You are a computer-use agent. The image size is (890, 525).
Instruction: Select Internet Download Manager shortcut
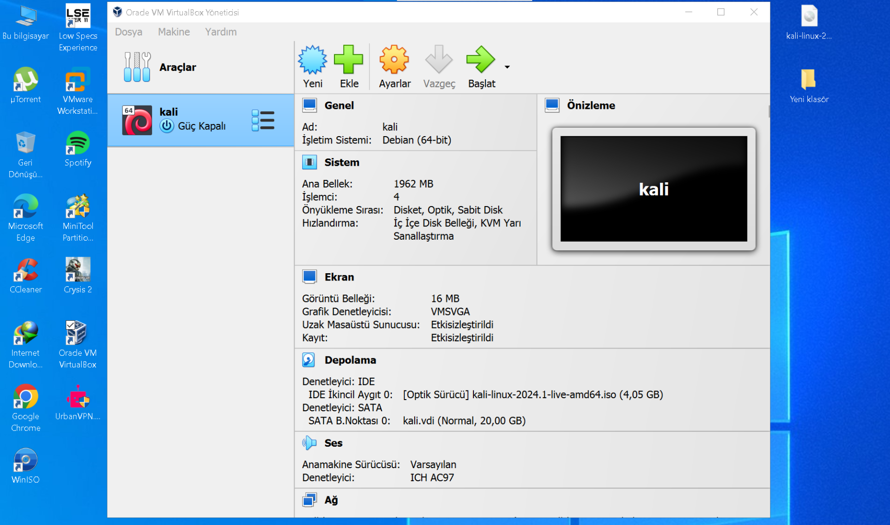26,345
